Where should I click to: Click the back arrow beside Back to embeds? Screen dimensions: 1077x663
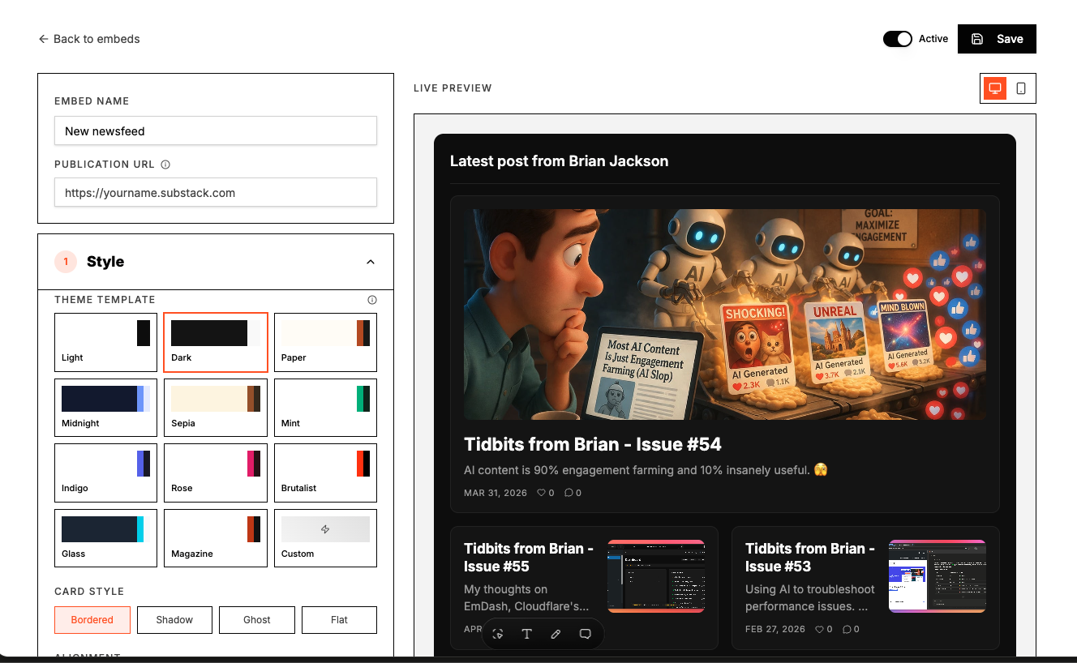click(x=43, y=39)
